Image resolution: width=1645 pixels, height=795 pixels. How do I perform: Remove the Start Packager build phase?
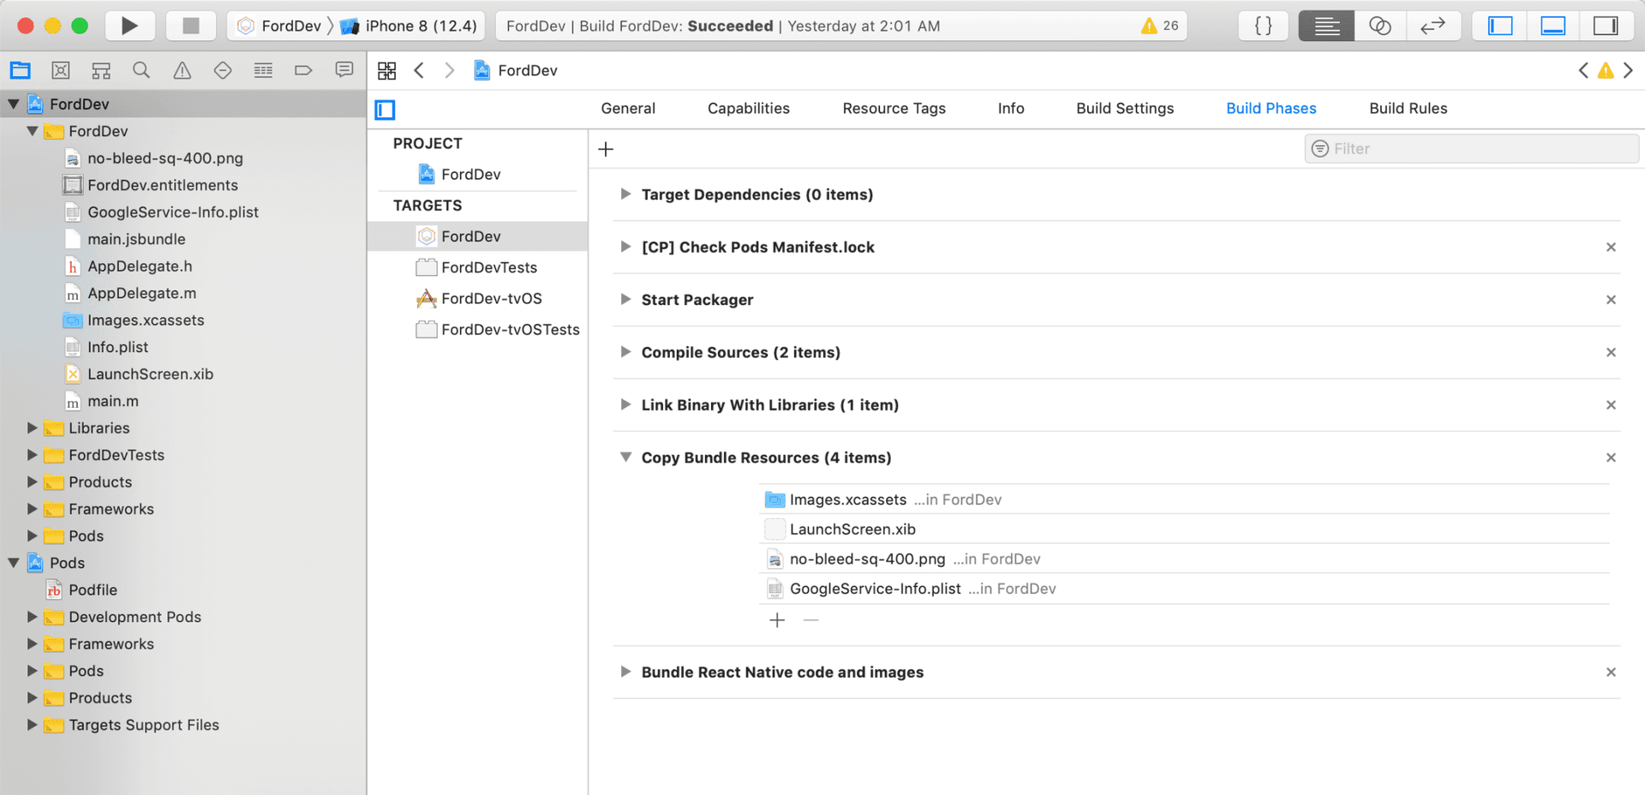click(x=1611, y=300)
